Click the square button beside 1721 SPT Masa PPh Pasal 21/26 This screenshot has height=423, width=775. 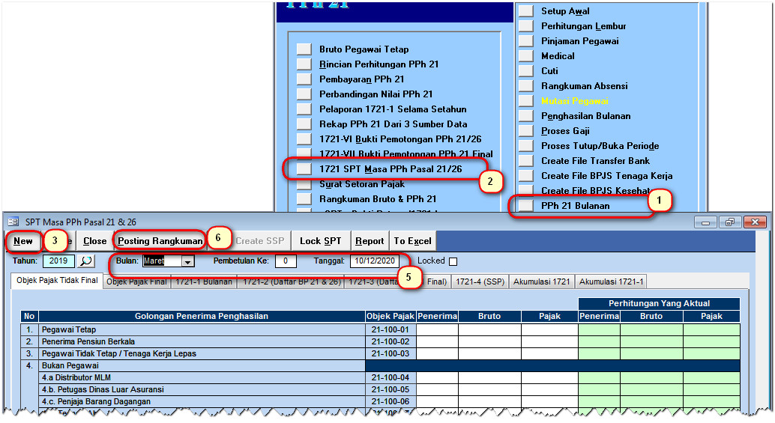coord(304,169)
